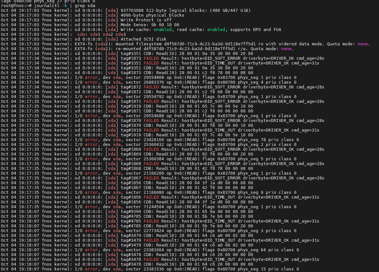Click the green enabled after Write cache

pyautogui.click(x=164, y=30)
